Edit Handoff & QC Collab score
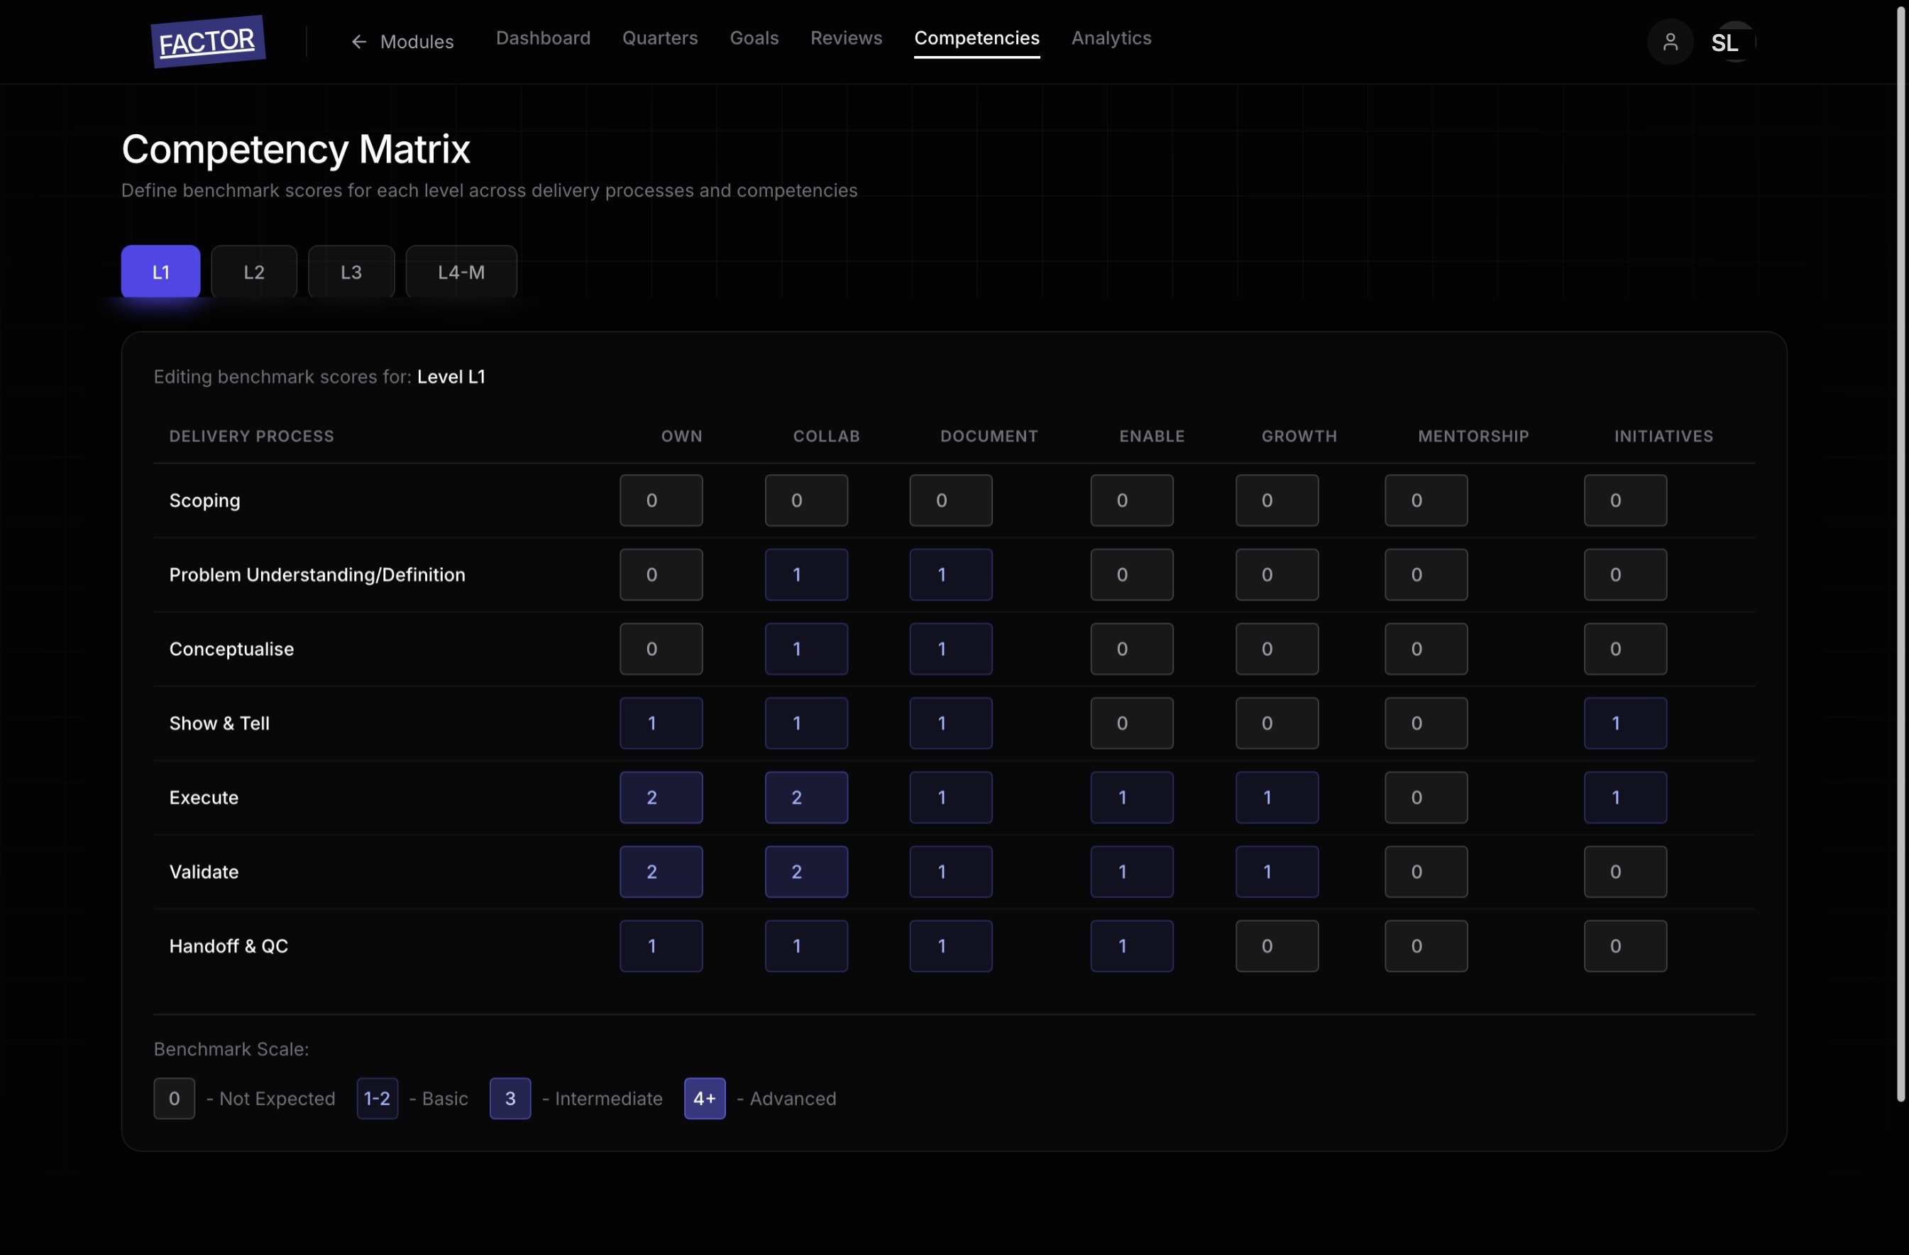The height and width of the screenshot is (1255, 1909). [806, 946]
